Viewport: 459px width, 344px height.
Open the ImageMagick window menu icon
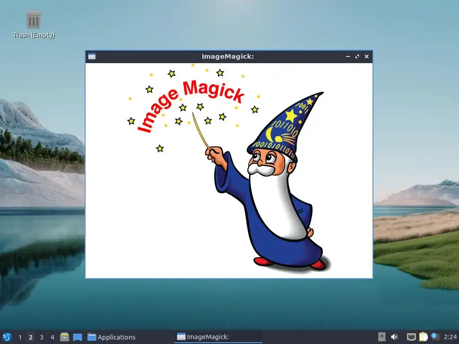(x=92, y=56)
